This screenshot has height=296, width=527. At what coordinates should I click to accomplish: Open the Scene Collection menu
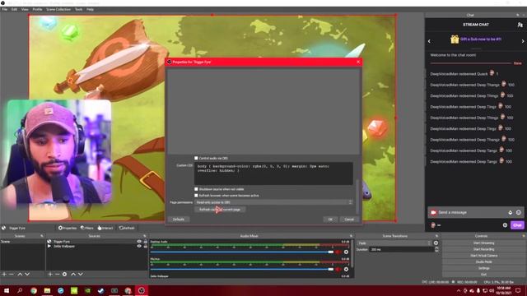coord(58,9)
